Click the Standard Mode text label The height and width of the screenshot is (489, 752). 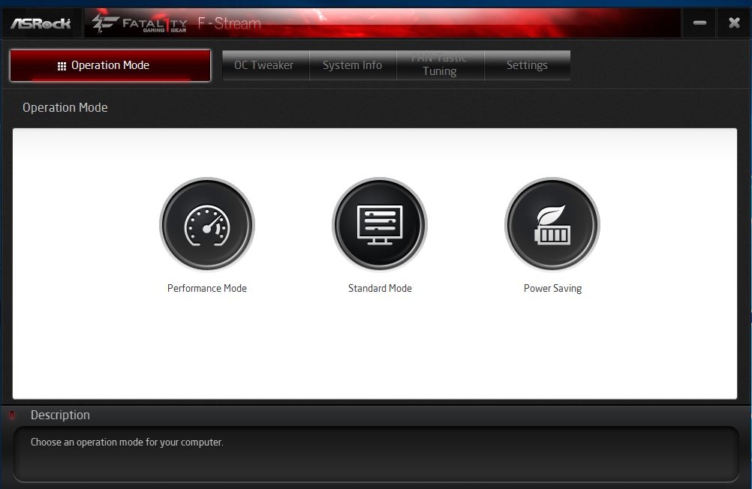click(380, 288)
